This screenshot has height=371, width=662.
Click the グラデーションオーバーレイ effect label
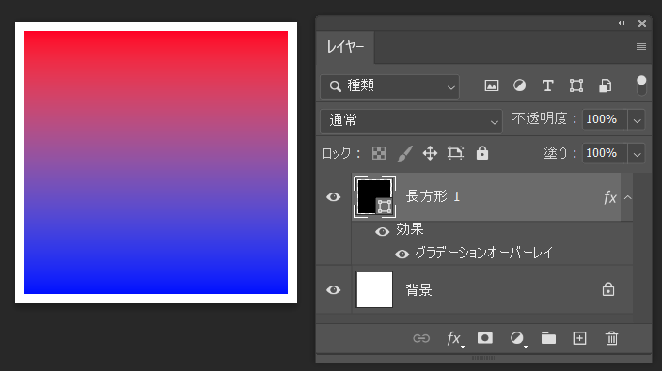click(484, 253)
